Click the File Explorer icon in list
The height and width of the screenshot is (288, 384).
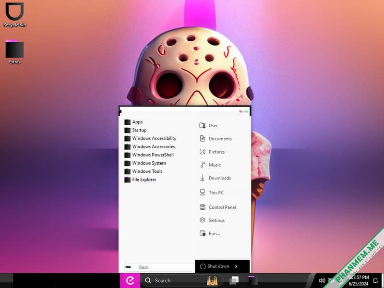tap(127, 180)
